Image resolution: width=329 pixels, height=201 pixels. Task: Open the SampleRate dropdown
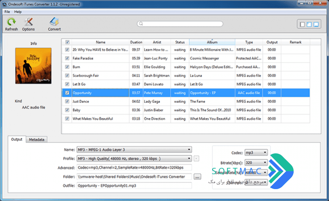(x=256, y=172)
